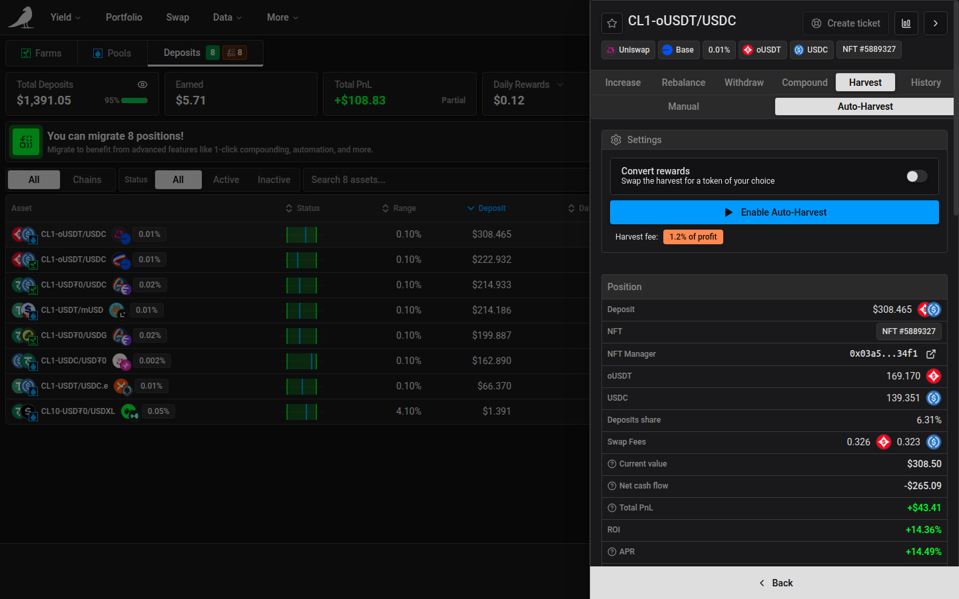The height and width of the screenshot is (599, 959).
Task: Switch to Manual harvest mode
Action: click(x=683, y=106)
